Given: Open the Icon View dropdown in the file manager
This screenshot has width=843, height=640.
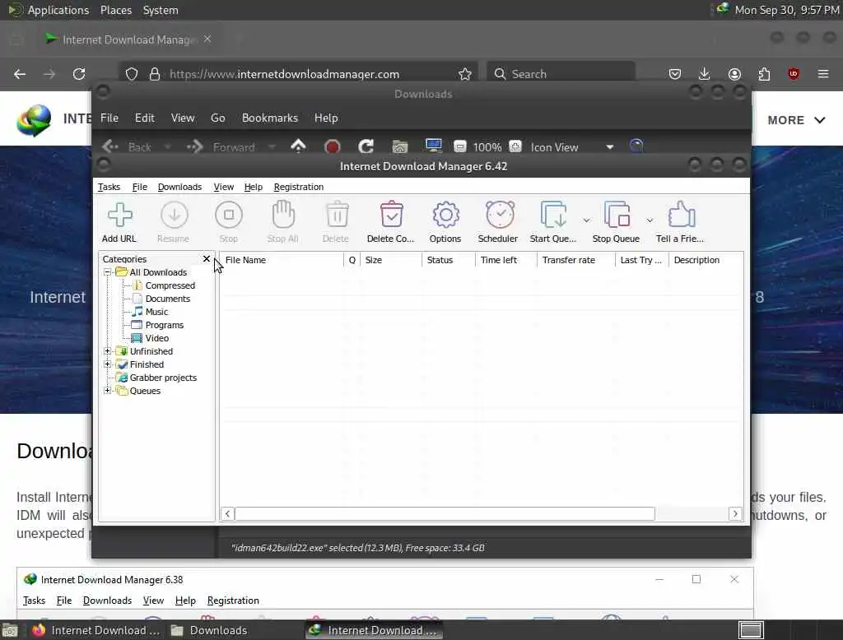Looking at the screenshot, I should point(572,147).
